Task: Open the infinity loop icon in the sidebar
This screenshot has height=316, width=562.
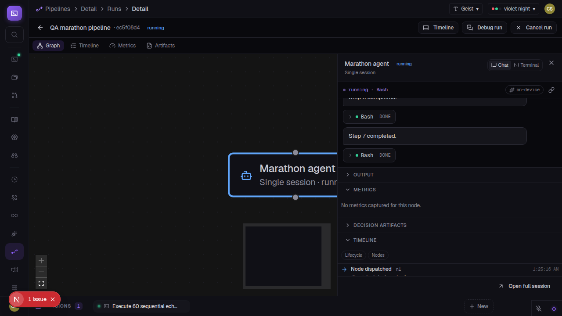Action: point(14,215)
